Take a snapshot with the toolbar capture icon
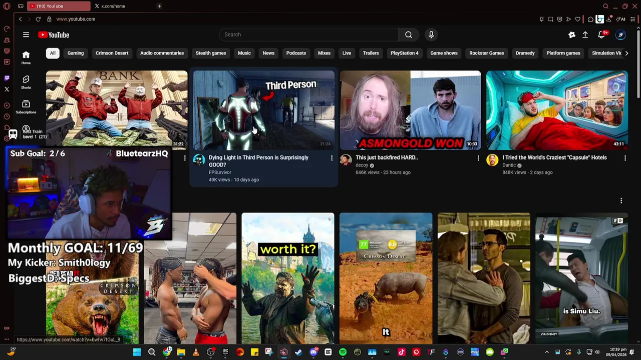Image resolution: width=641 pixels, height=360 pixels. tap(550, 19)
